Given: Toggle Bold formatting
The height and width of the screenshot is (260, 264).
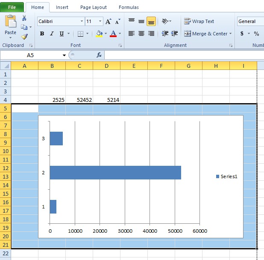Looking at the screenshot, I should coord(42,34).
